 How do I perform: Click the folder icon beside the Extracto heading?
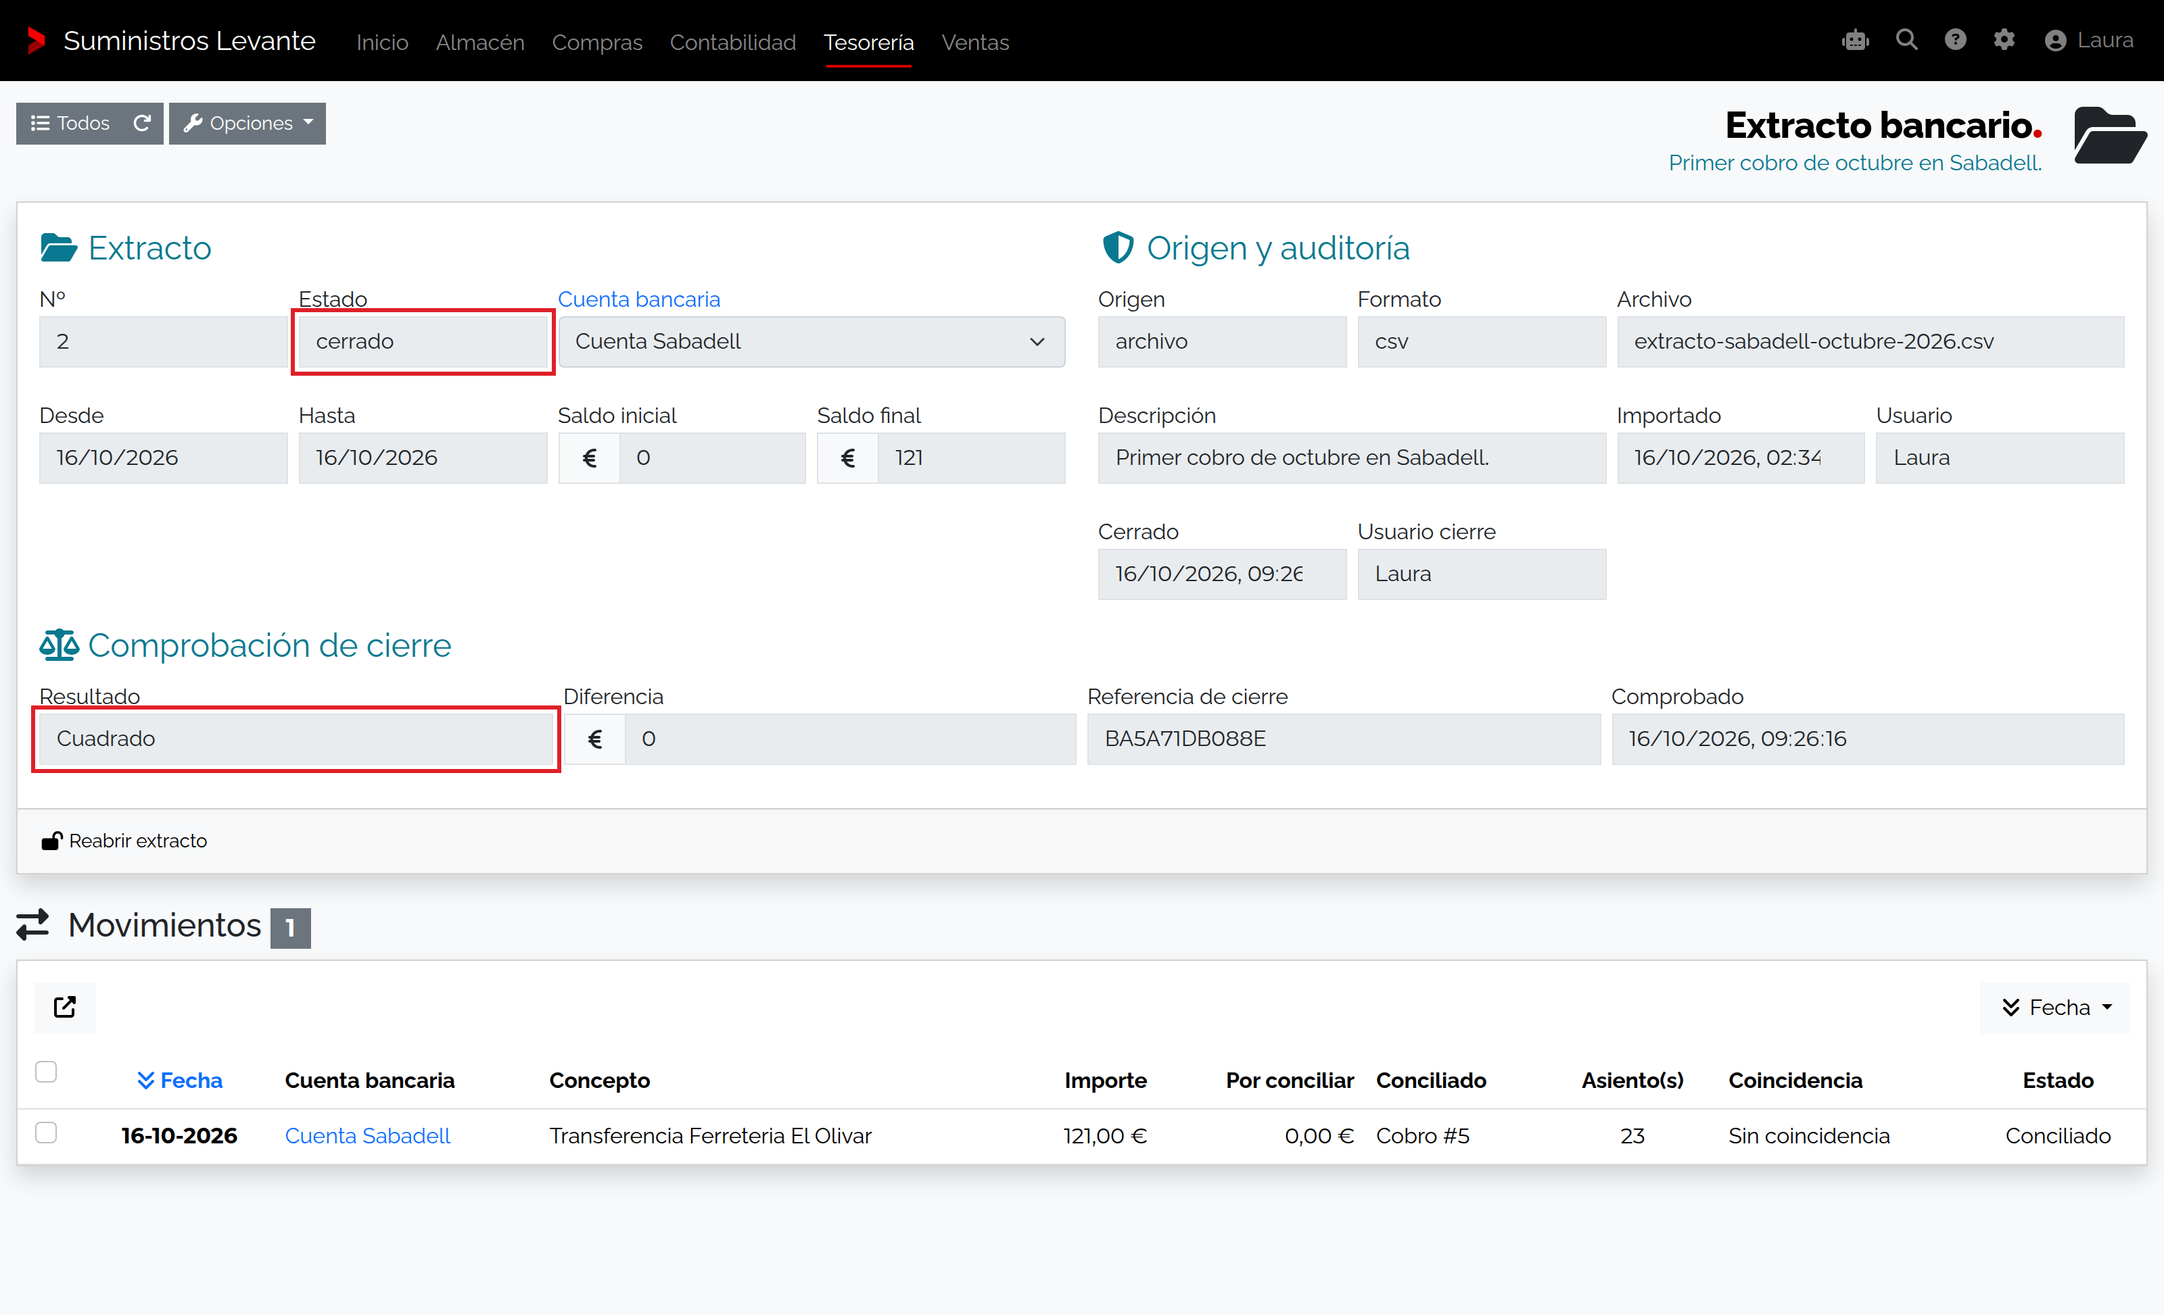click(59, 247)
